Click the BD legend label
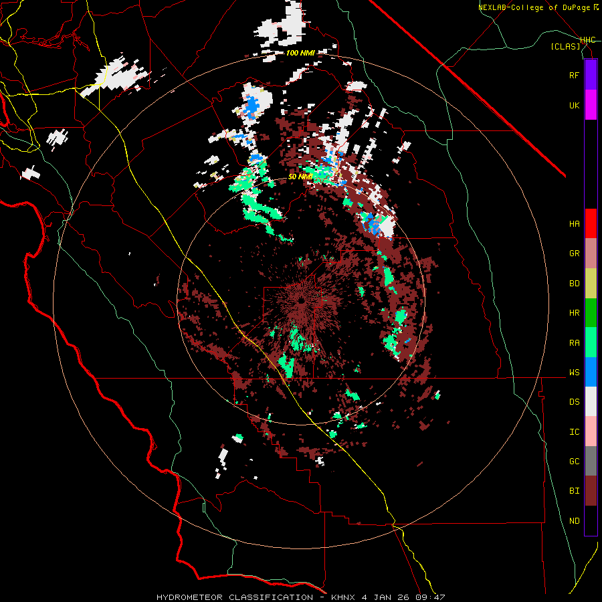The image size is (602, 602). point(574,284)
